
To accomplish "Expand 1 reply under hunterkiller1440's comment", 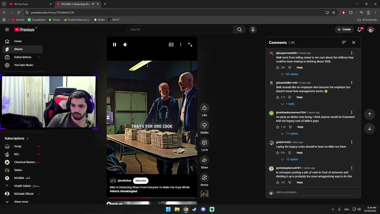I will 287,104.
